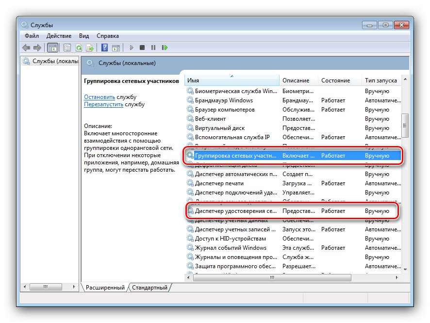Switch to the Стандартный tab
This screenshot has width=430, height=323.
pyautogui.click(x=150, y=287)
